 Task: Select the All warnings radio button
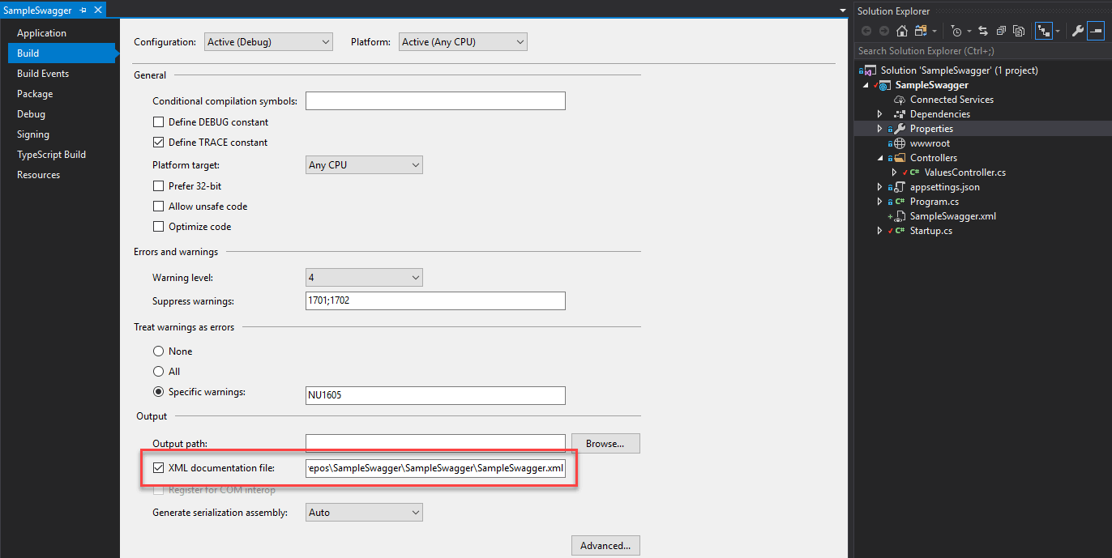(159, 372)
